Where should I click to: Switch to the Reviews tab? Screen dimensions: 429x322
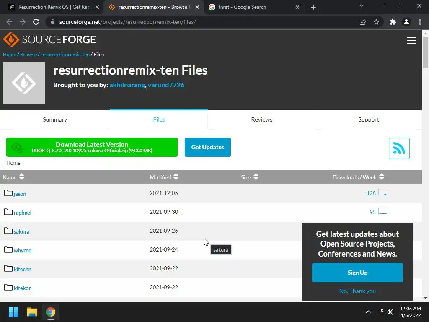click(x=261, y=119)
